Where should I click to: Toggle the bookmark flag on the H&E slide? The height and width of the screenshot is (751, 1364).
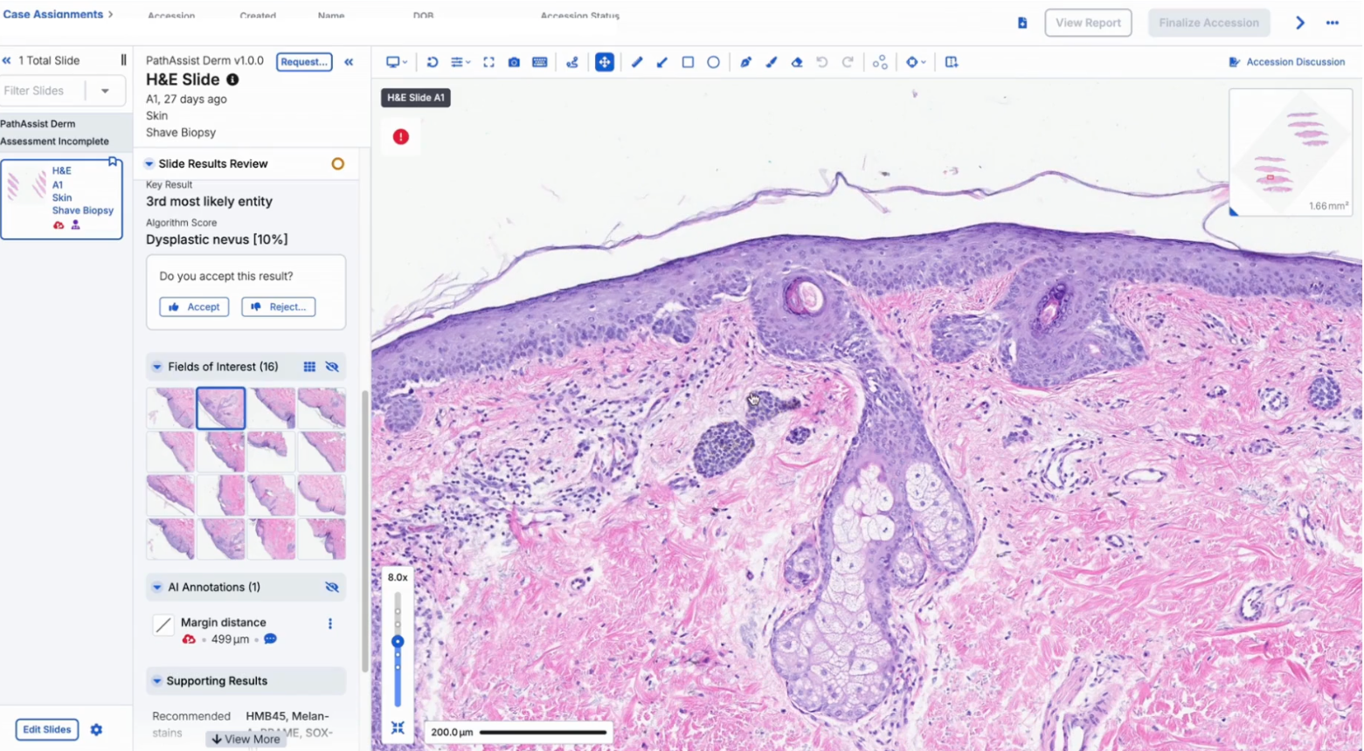tap(113, 161)
